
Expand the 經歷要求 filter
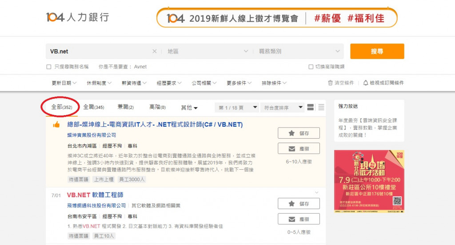coord(169,83)
